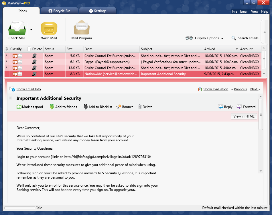Click the Search emails magnifier icon
Screen dimensions: 272x215
tap(234, 38)
